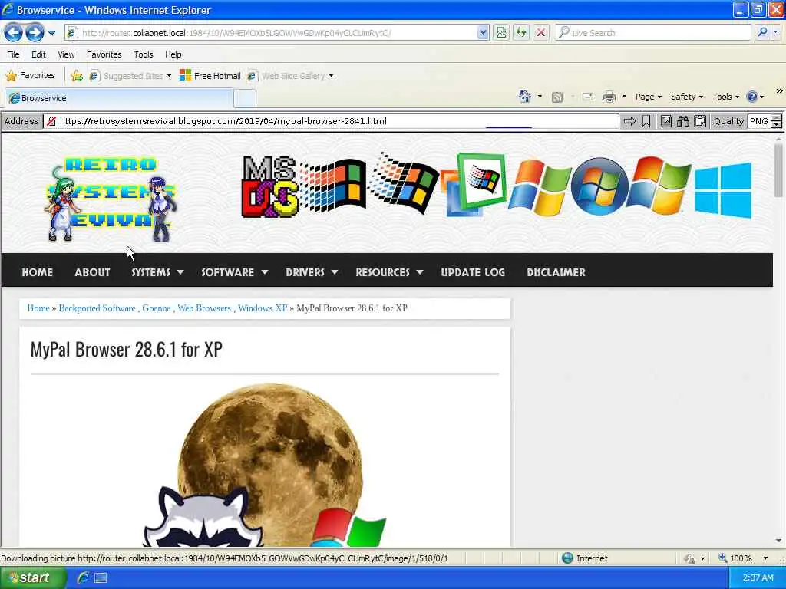This screenshot has height=589, width=786.
Task: Click the RSS feeds icon
Action: pos(557,97)
